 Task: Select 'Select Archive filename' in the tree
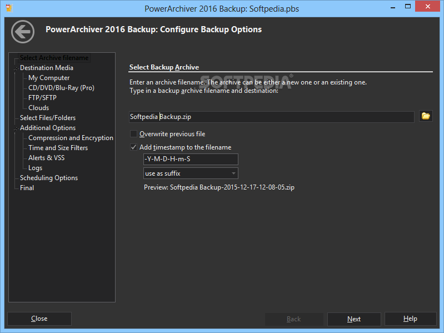point(54,58)
